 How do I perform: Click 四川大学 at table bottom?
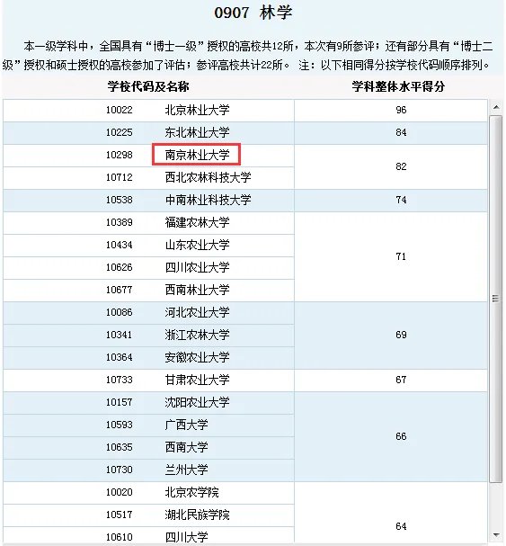coord(187,537)
